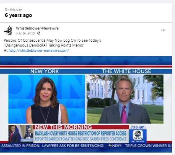This screenshot has width=175, height=155.
Task: Click the public audience globe icon
Action: tap(39, 33)
